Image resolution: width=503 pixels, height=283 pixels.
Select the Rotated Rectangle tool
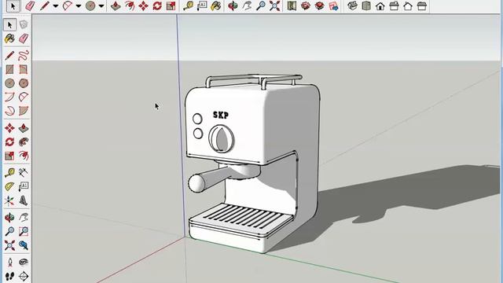coord(24,69)
